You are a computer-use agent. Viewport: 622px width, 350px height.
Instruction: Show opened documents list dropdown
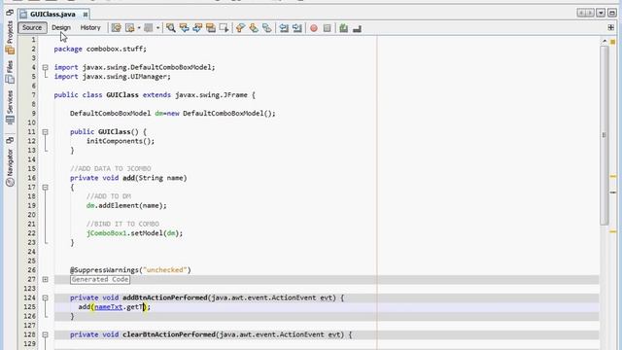point(601,13)
